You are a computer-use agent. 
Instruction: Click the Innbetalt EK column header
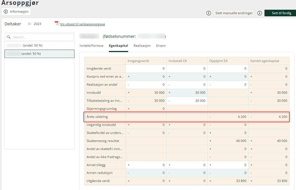point(187,61)
